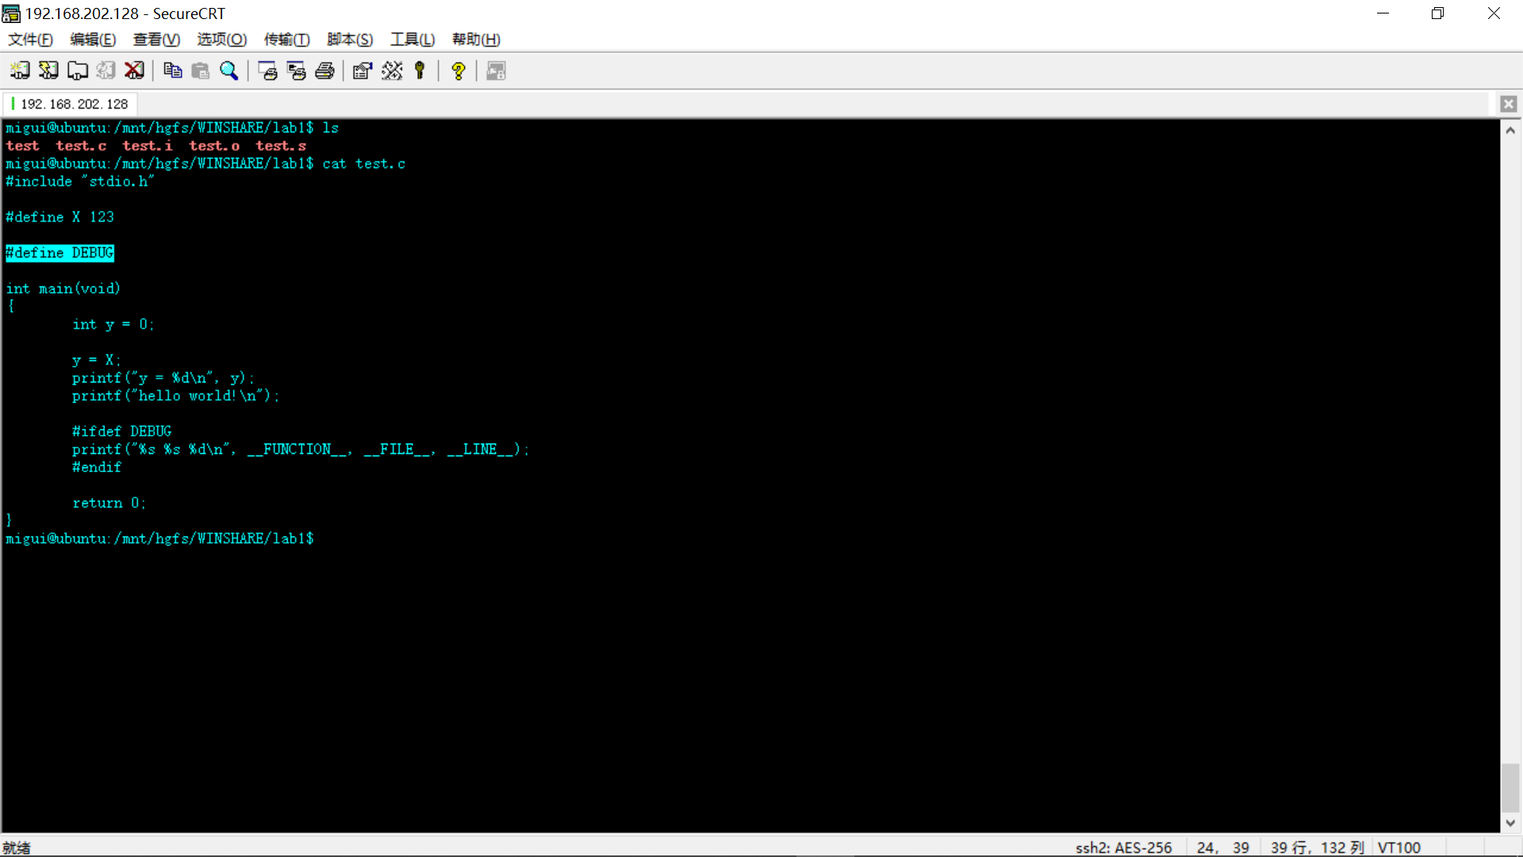This screenshot has height=857, width=1523.
Task: Click the Print Screen toolbar icon
Action: pyautogui.click(x=267, y=71)
